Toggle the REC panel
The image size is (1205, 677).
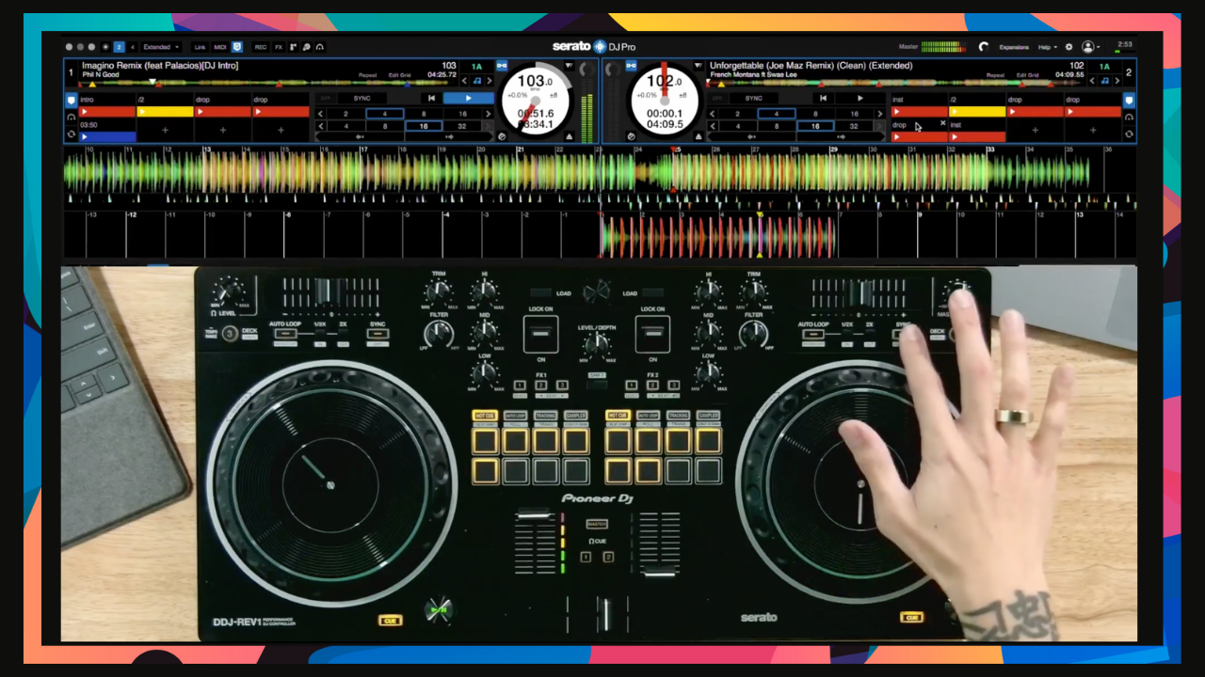tap(261, 47)
